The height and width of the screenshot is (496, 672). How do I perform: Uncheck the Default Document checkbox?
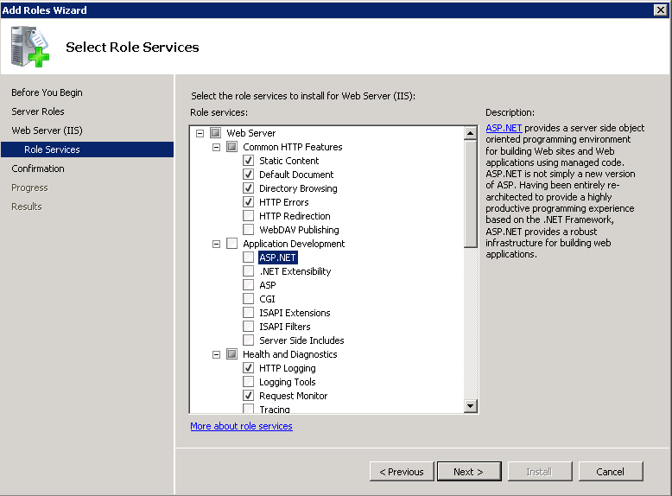(x=248, y=175)
